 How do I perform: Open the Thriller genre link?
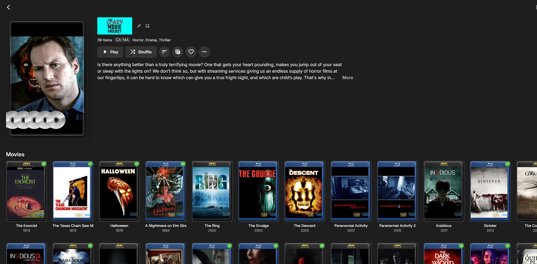click(x=165, y=40)
